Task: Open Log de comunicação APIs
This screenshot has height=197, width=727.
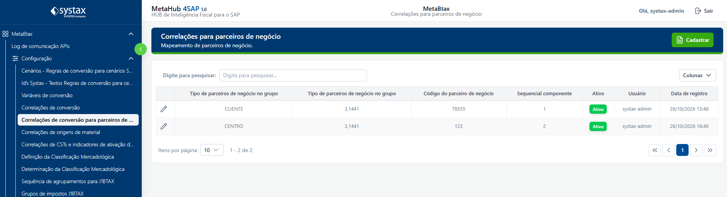Action: (41, 46)
